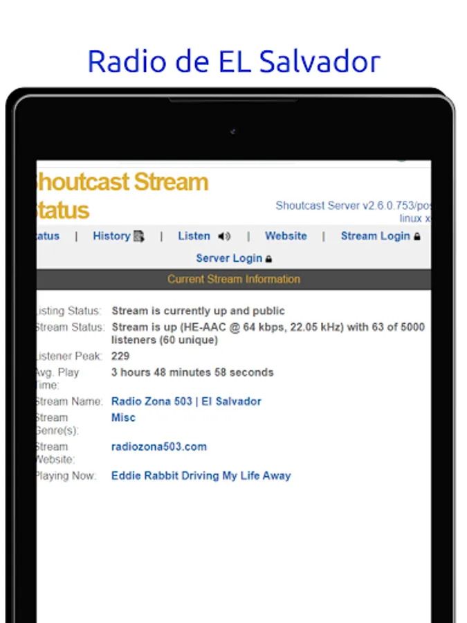467x623 pixels.
Task: Click the Current Stream Information header
Action: (x=234, y=280)
